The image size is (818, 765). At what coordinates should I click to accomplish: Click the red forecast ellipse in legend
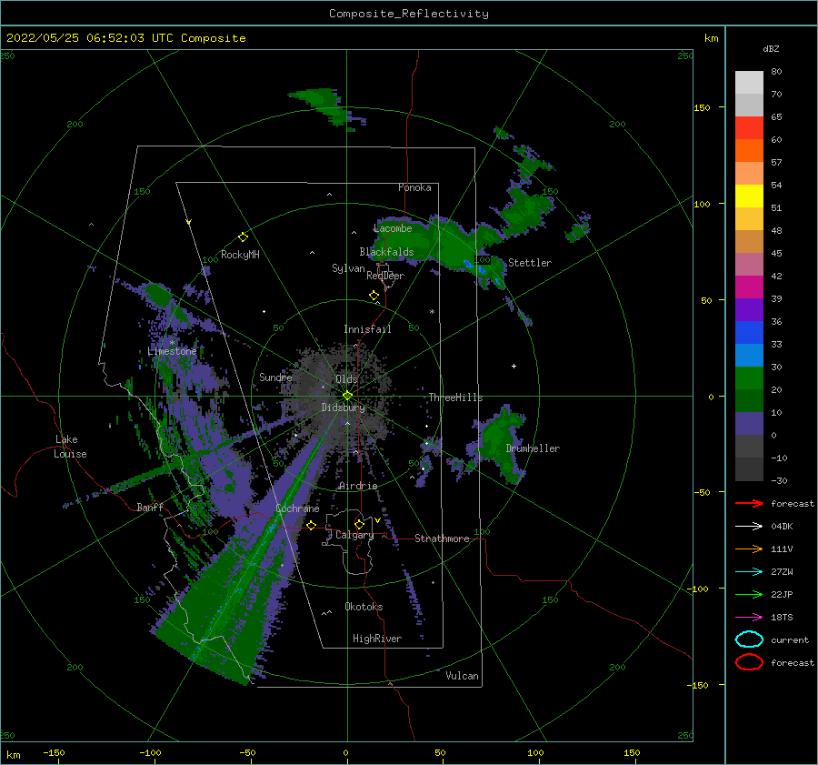tap(749, 662)
